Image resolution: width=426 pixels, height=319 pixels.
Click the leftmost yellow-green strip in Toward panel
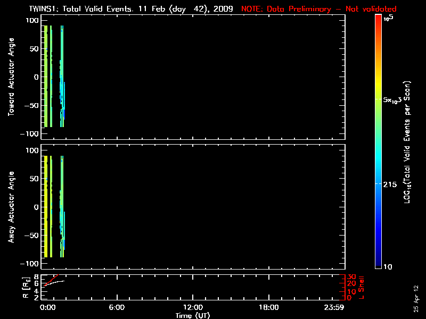click(46, 76)
